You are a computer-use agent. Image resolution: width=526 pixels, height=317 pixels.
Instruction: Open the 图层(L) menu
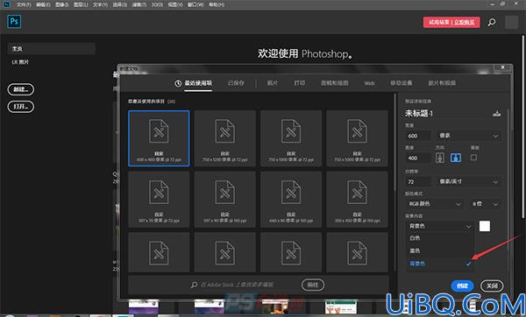81,4
